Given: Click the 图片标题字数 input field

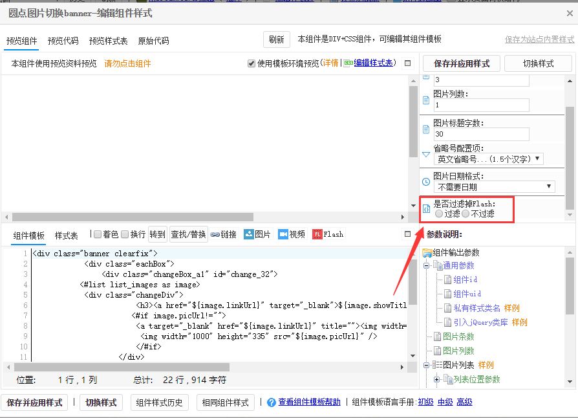Looking at the screenshot, I should coord(481,134).
